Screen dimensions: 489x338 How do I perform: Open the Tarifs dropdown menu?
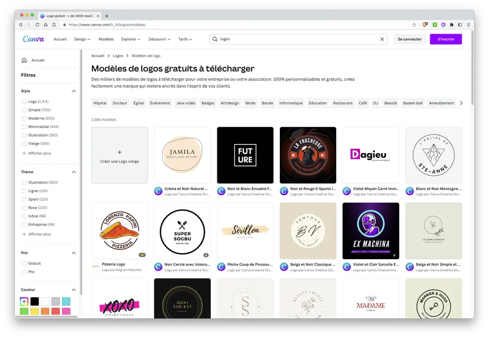click(x=185, y=39)
